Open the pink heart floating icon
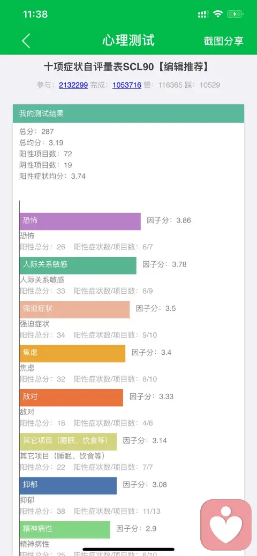 click(x=226, y=525)
